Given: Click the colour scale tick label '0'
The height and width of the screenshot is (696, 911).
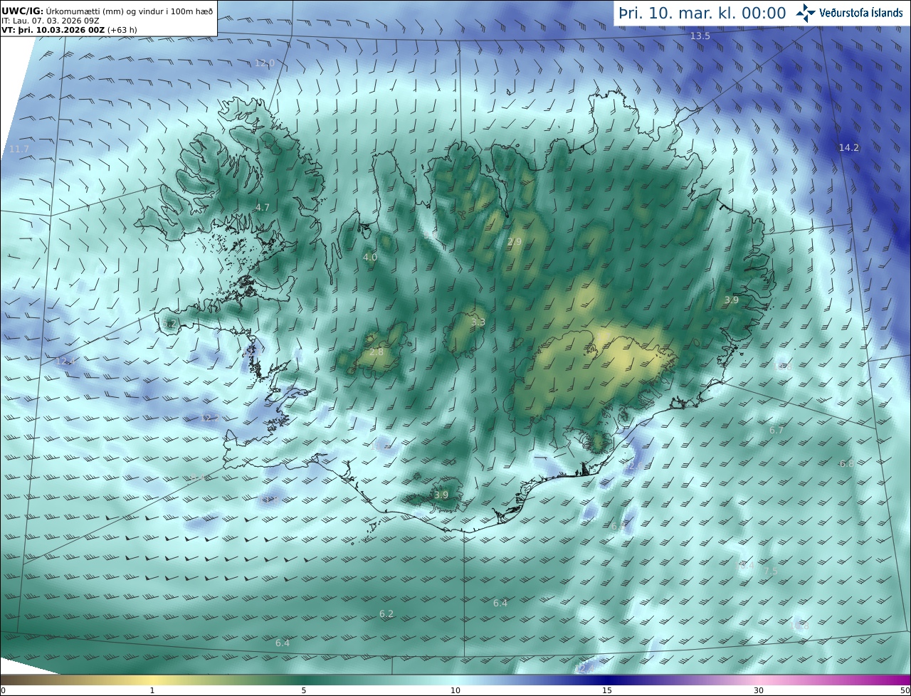Looking at the screenshot, I should point(3,690).
